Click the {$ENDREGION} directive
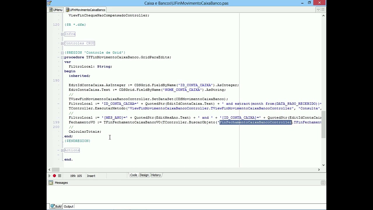Screen dimensions: 373x210 pyautogui.click(x=78, y=141)
